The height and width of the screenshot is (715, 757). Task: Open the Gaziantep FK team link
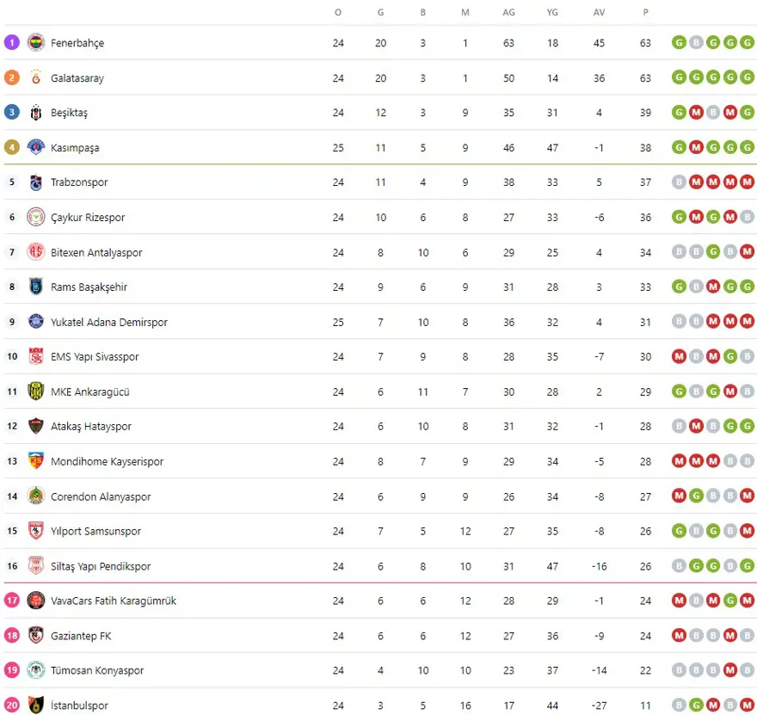(x=81, y=636)
